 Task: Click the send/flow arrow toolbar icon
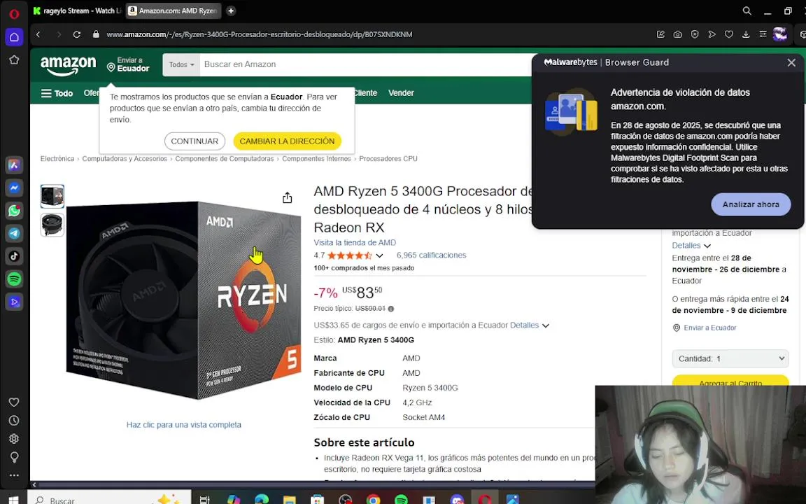[x=712, y=34]
